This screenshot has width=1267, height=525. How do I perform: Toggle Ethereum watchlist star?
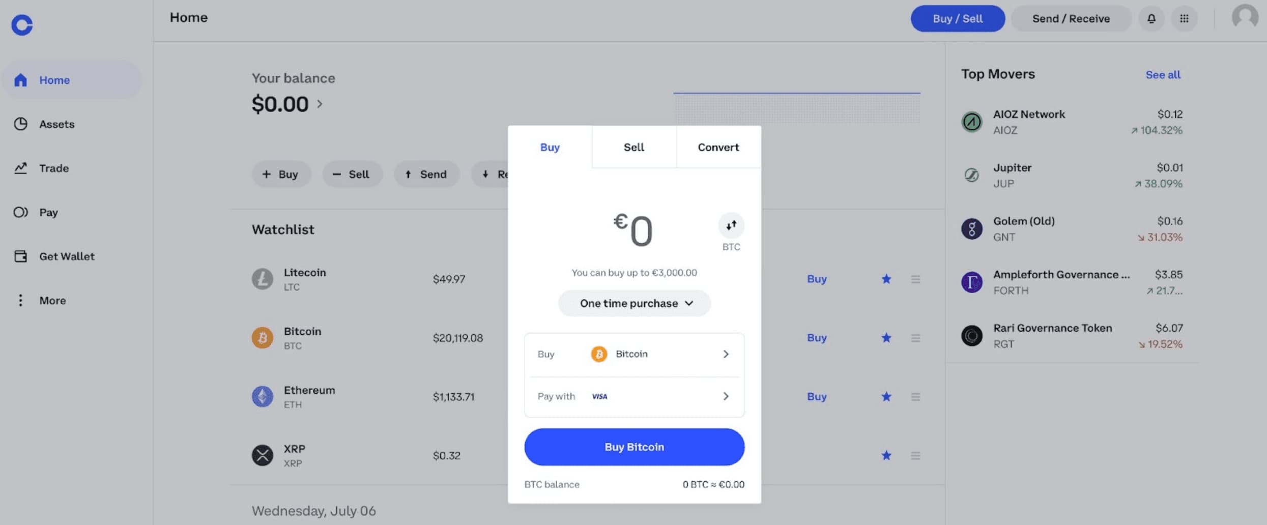click(x=886, y=396)
